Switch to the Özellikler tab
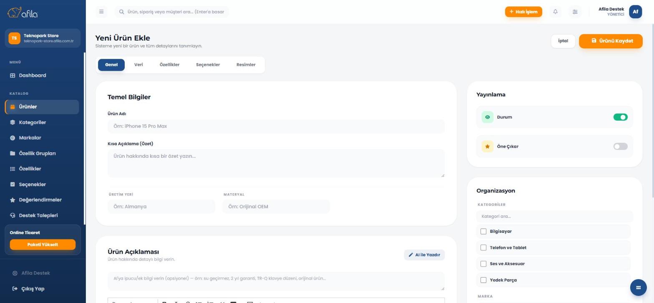Screen dimensions: 654x303 (169, 65)
